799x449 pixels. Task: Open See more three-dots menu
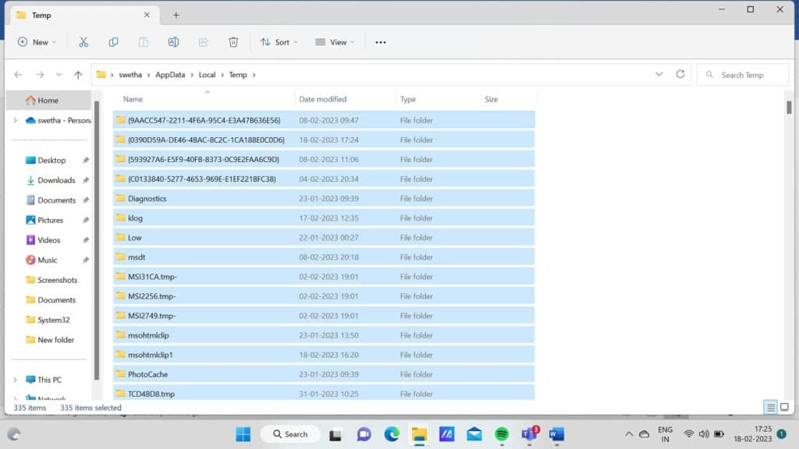pos(381,42)
